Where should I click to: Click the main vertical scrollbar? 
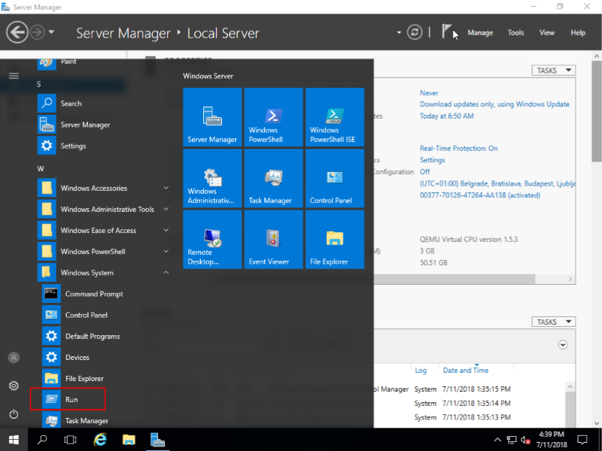[x=597, y=111]
